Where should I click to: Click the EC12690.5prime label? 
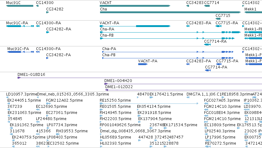pos(51,107)
